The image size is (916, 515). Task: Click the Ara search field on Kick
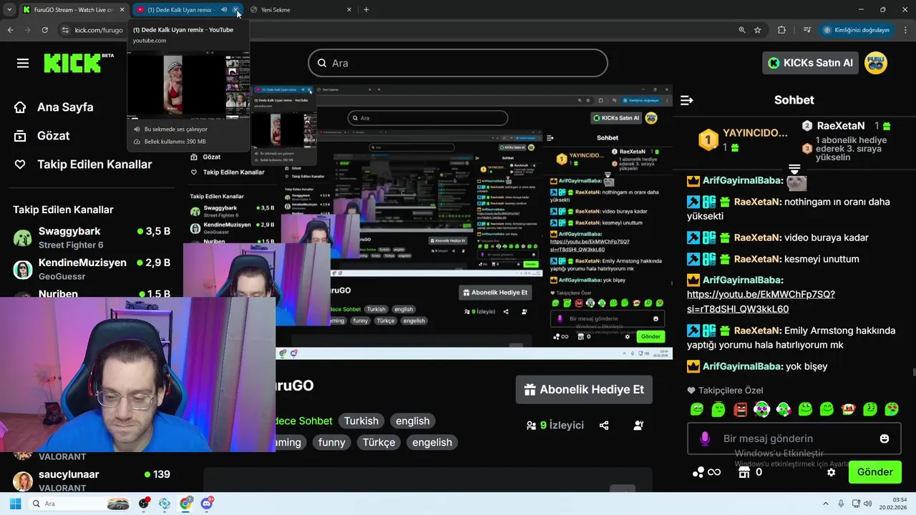pos(458,63)
